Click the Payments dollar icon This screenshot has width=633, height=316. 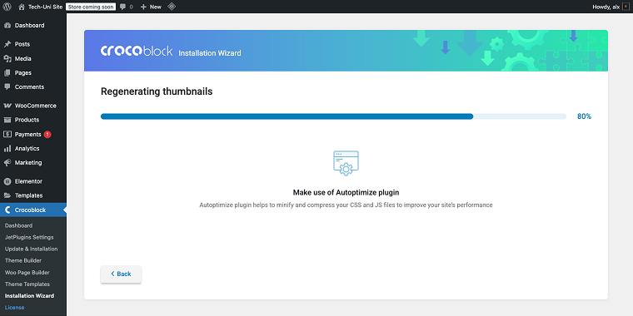pos(7,134)
